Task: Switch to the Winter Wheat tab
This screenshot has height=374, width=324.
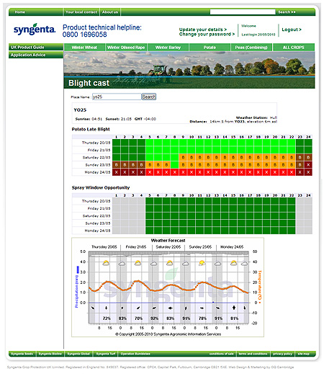Action: pos(84,48)
